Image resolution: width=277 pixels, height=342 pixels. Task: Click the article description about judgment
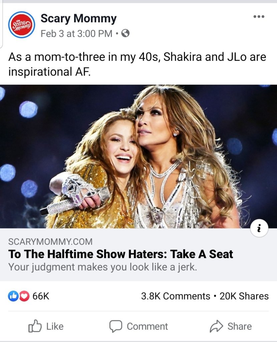click(x=102, y=267)
